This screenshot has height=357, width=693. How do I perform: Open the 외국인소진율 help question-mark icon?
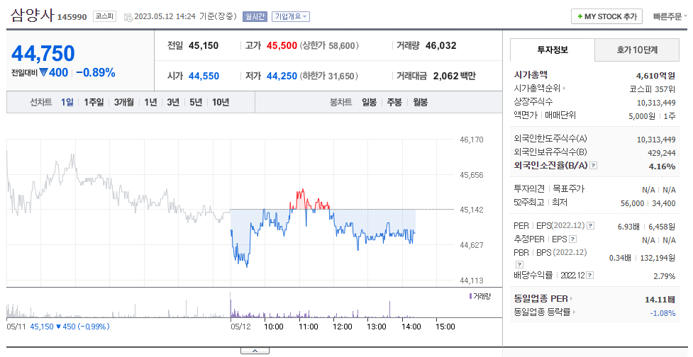(x=594, y=166)
